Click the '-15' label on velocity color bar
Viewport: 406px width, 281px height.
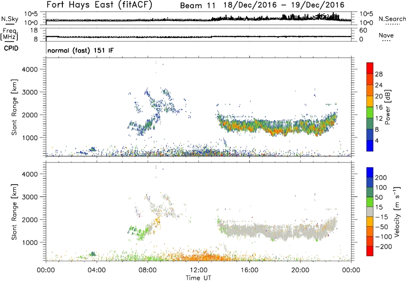pyautogui.click(x=382, y=217)
